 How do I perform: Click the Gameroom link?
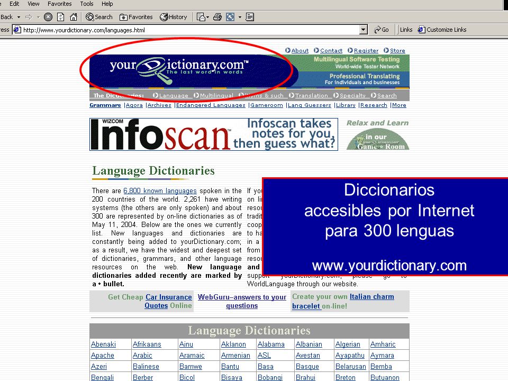[x=267, y=105]
